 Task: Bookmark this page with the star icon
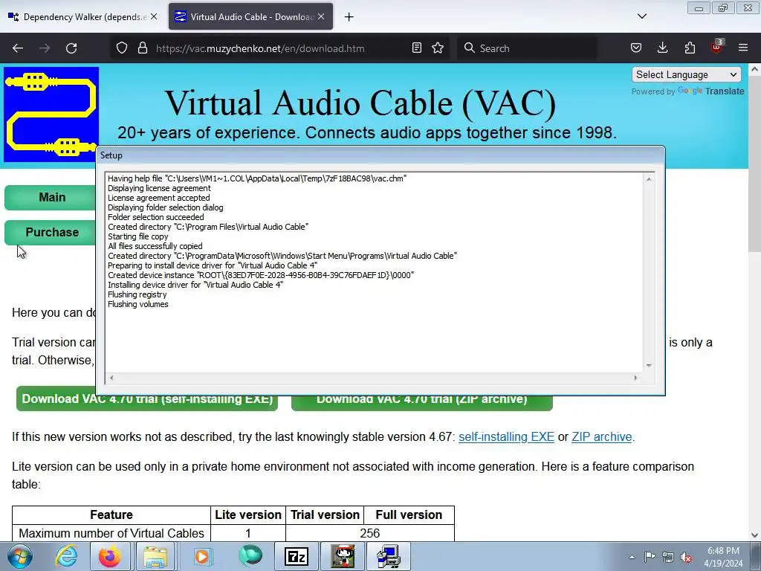coord(438,48)
